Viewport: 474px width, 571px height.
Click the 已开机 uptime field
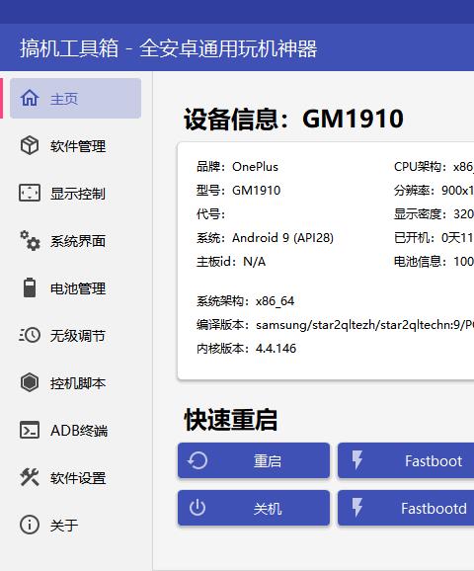pos(434,238)
